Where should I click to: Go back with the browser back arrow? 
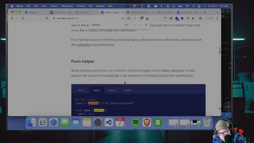[x=12, y=18]
